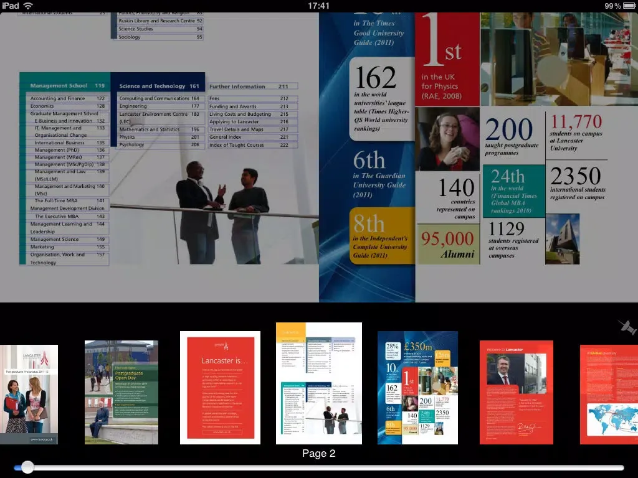Screen dimensions: 638x478
Task: Open Management Learning and Leadership entry
Action: click(x=67, y=228)
